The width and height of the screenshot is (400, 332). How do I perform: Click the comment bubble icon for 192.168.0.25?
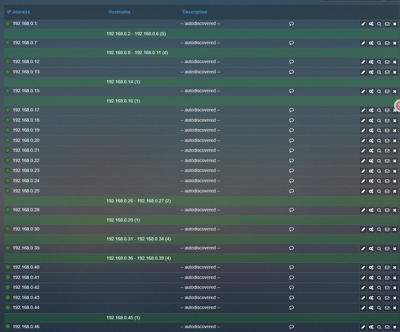coord(291,191)
